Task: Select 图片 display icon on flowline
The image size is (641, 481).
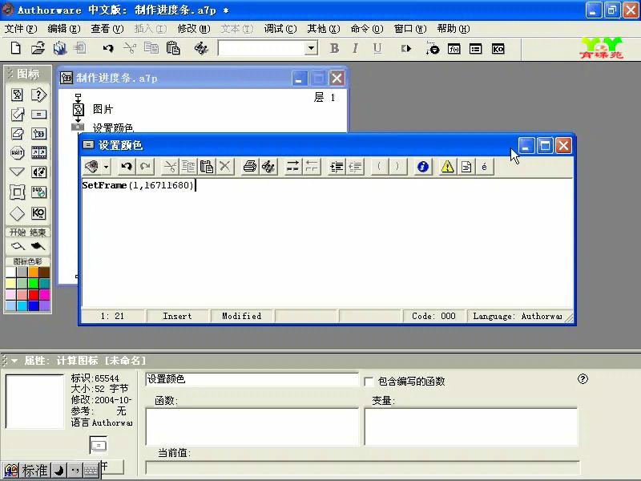Action: pos(78,109)
